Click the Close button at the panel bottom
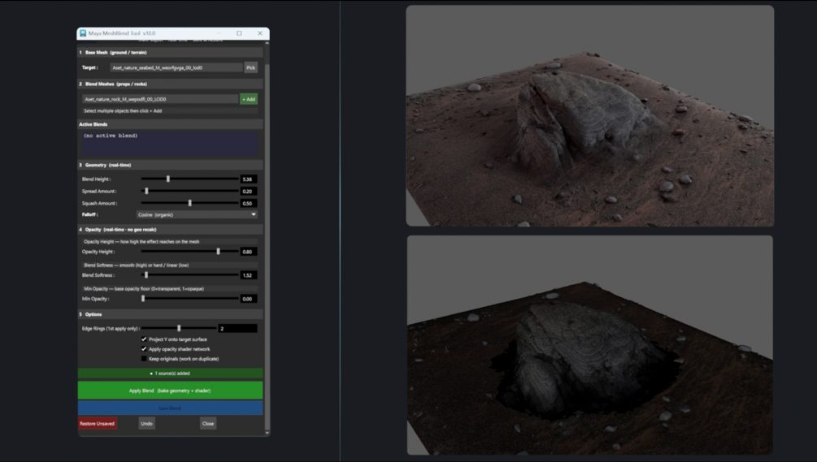This screenshot has height=462, width=817. tap(208, 424)
